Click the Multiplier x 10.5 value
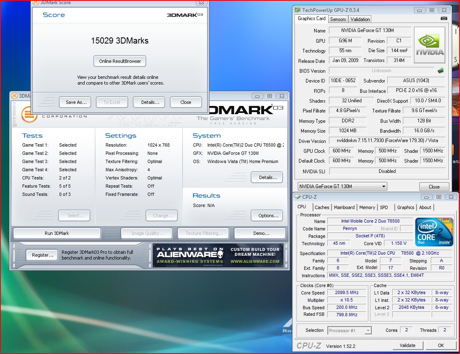 click(347, 300)
